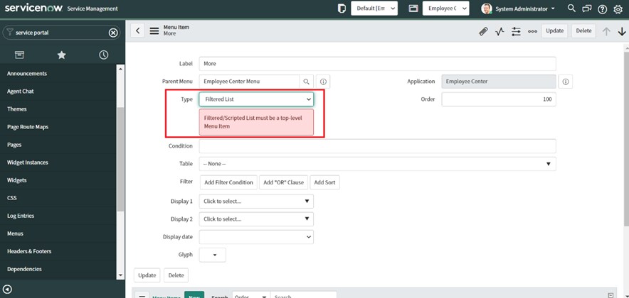Open the Display date dropdown
The height and width of the screenshot is (298, 629).
coord(256,237)
